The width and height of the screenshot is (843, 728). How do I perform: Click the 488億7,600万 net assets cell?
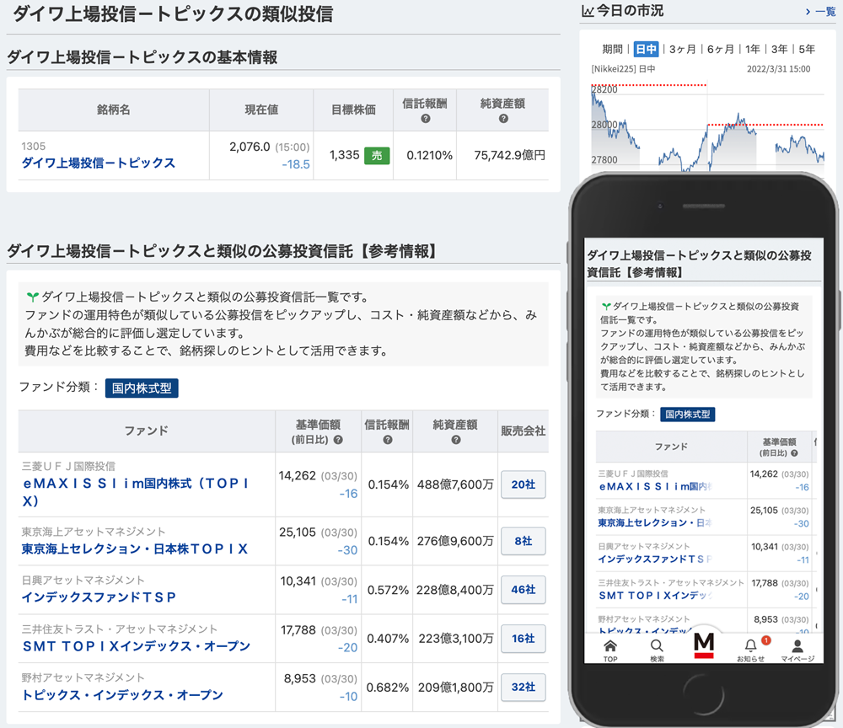[455, 484]
